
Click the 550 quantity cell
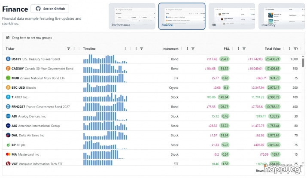(295, 69)
